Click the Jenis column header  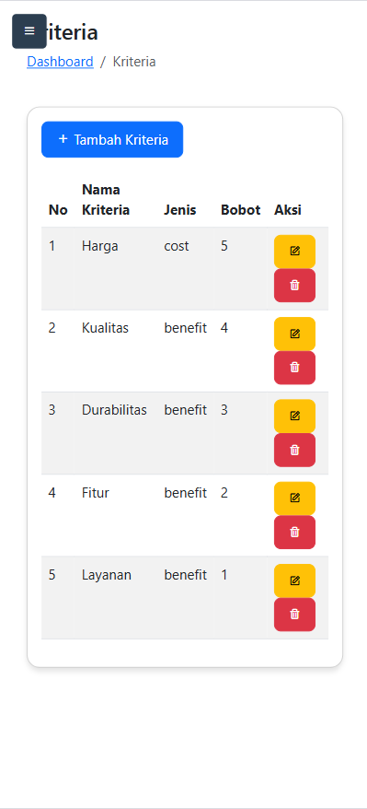tap(180, 210)
